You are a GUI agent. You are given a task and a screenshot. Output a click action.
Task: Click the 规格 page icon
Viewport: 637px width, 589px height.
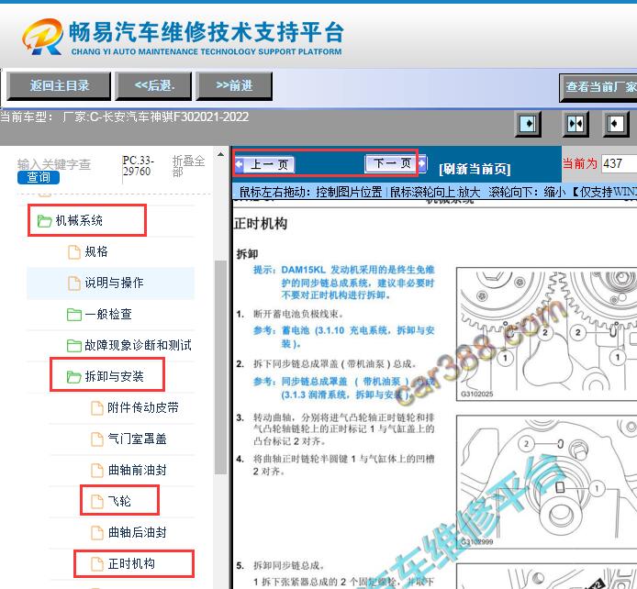74,252
